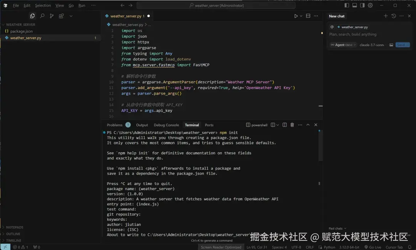The image size is (416, 250).
Task: Select Python language mode in status bar
Action: tap(329, 247)
